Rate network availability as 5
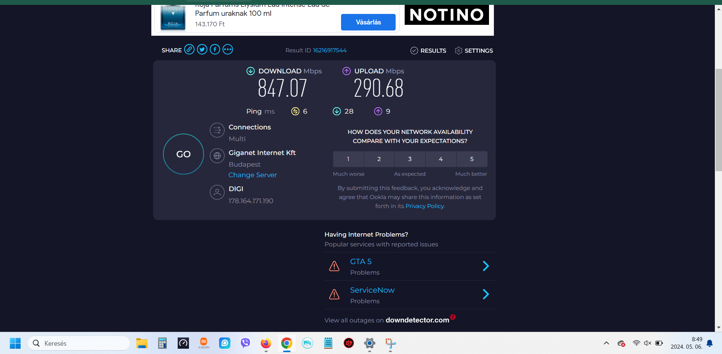This screenshot has height=354, width=722. pyautogui.click(x=472, y=159)
